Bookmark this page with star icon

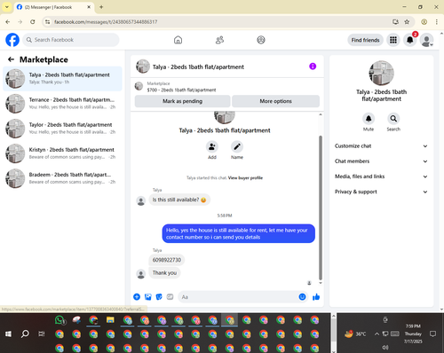coord(407,21)
